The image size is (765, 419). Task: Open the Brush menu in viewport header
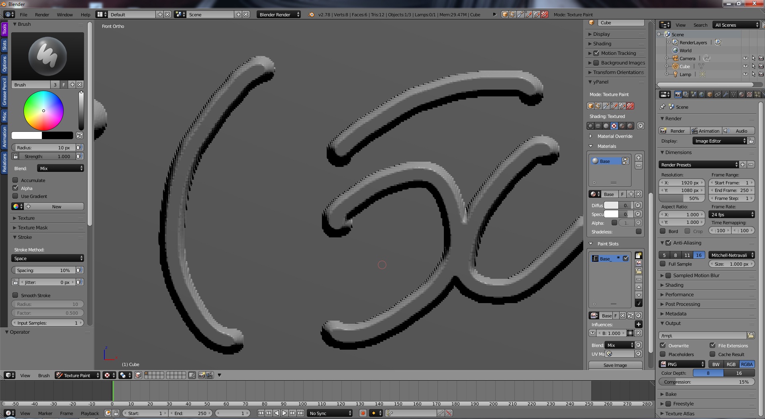click(44, 375)
